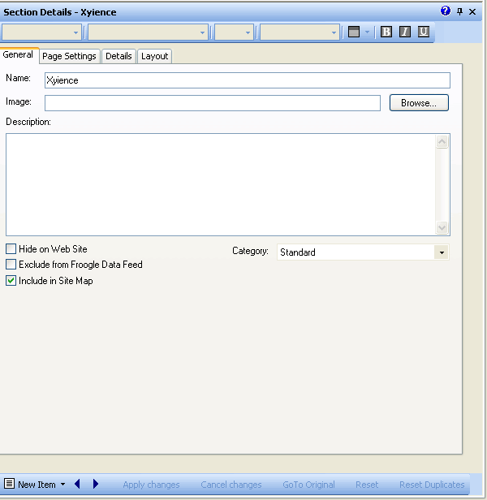Switch to the Page Settings tab

click(x=69, y=56)
